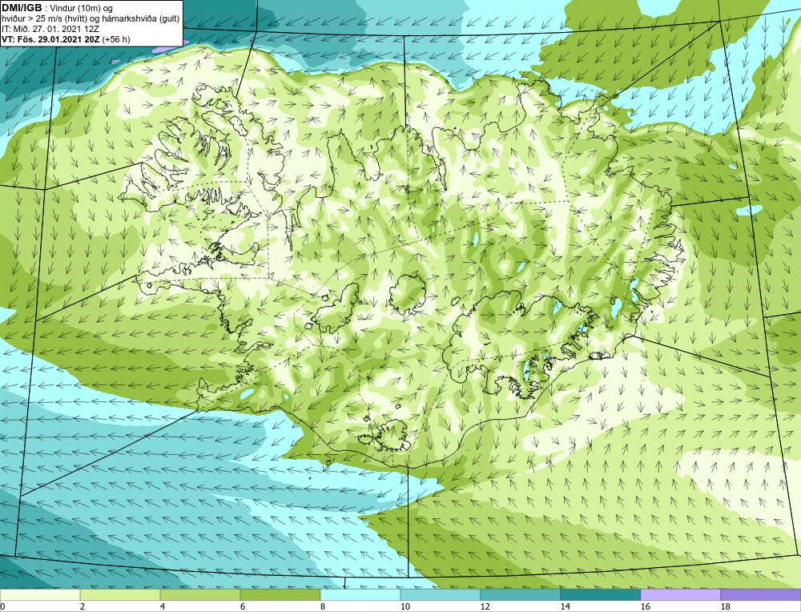Click the legend scale value '4'

tap(163, 606)
